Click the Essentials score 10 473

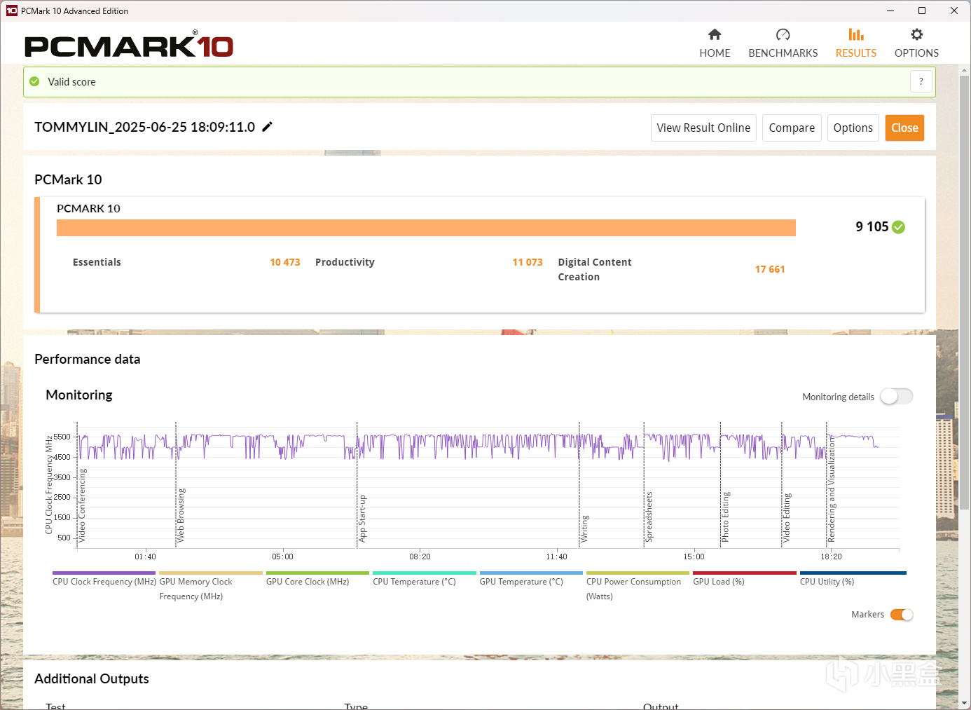click(285, 262)
